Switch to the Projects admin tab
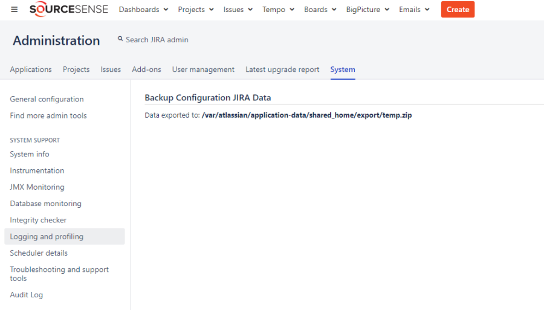 point(76,69)
